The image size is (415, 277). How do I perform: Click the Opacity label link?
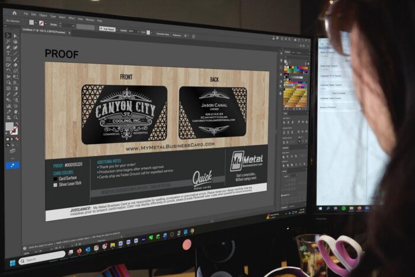pyautogui.click(x=123, y=31)
